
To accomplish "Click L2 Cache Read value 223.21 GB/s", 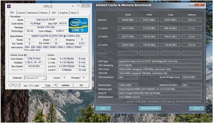I will tap(128, 36).
